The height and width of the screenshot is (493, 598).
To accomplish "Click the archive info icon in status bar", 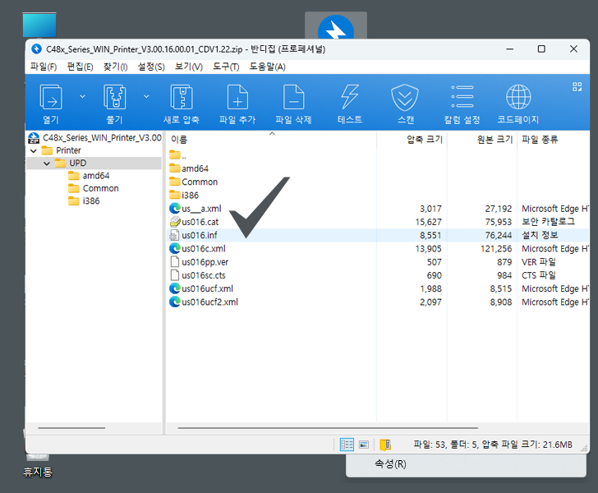I will [385, 445].
